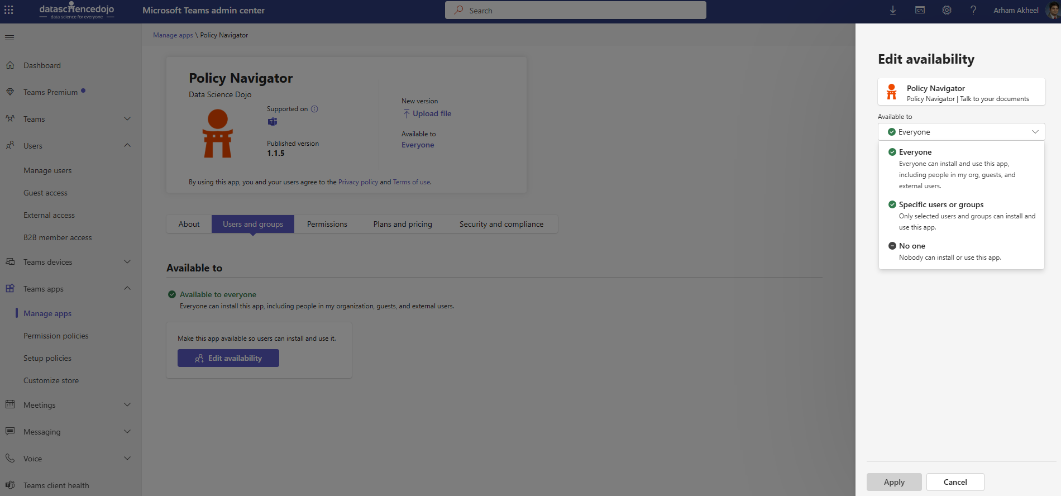Screen dimensions: 1061x496
Task: Open Manage apps in sidebar
Action: pos(47,313)
